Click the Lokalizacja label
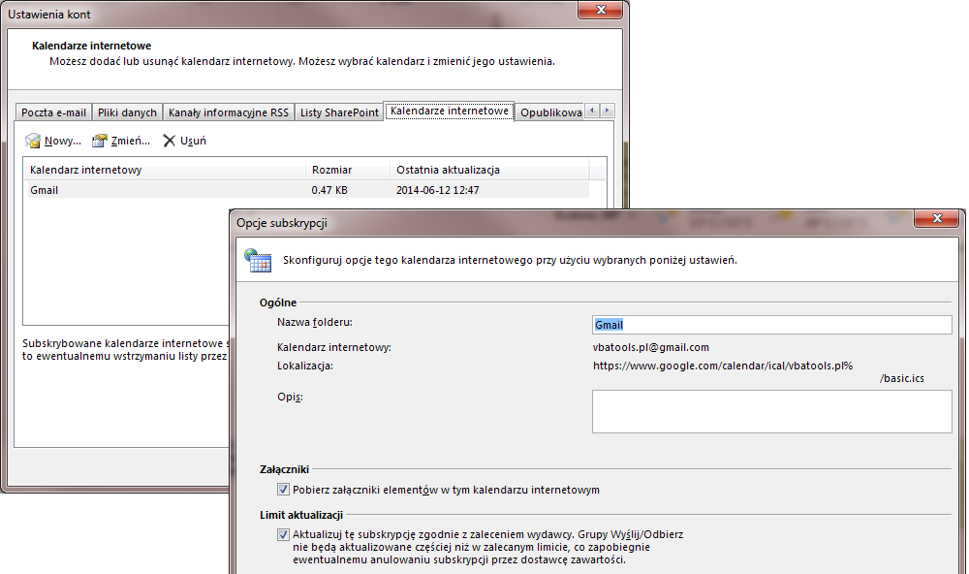969x574 pixels. point(304,366)
